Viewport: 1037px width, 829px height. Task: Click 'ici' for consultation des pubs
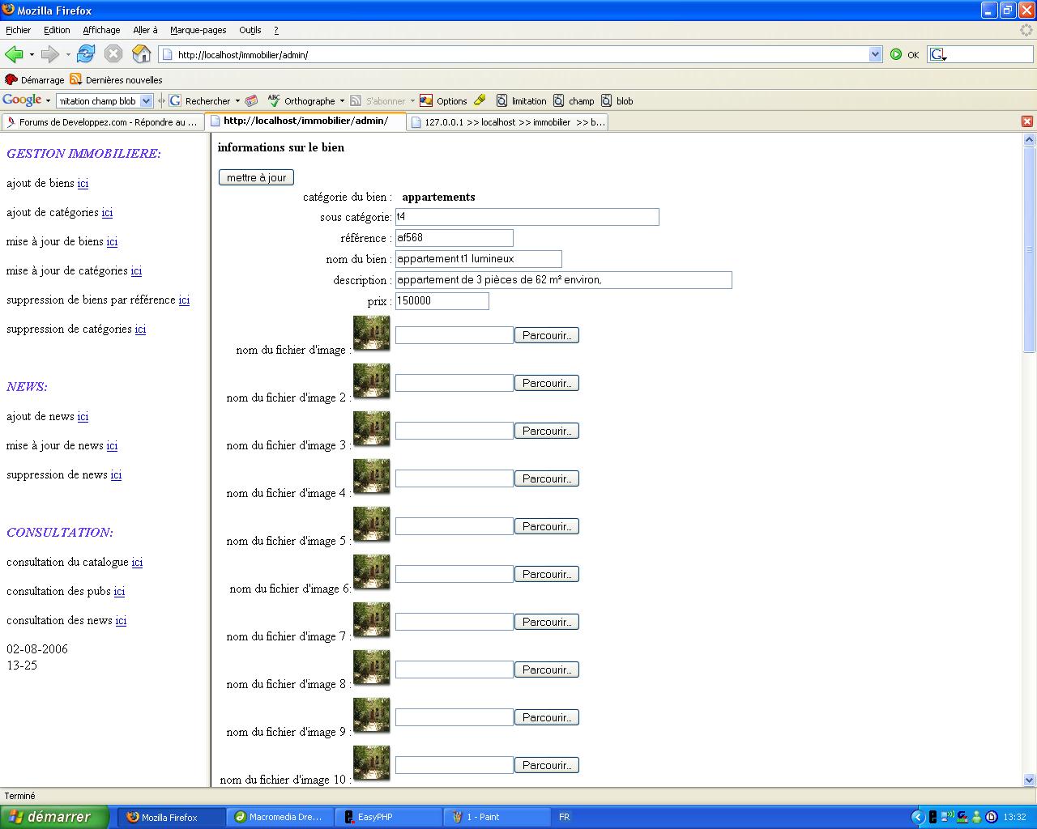pyautogui.click(x=119, y=592)
